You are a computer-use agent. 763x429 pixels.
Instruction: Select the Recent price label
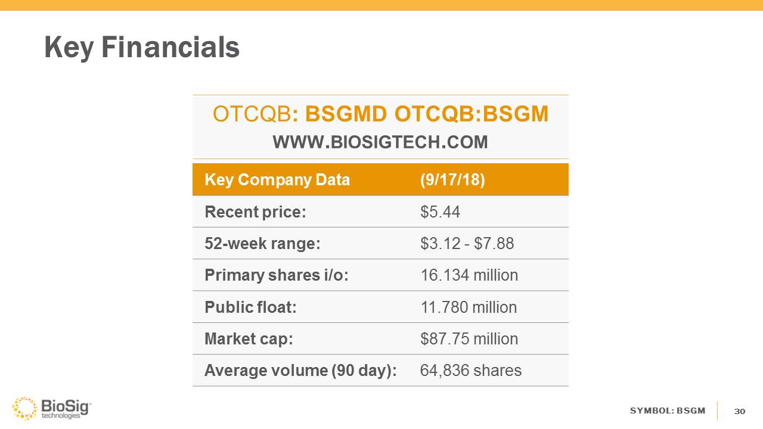255,212
